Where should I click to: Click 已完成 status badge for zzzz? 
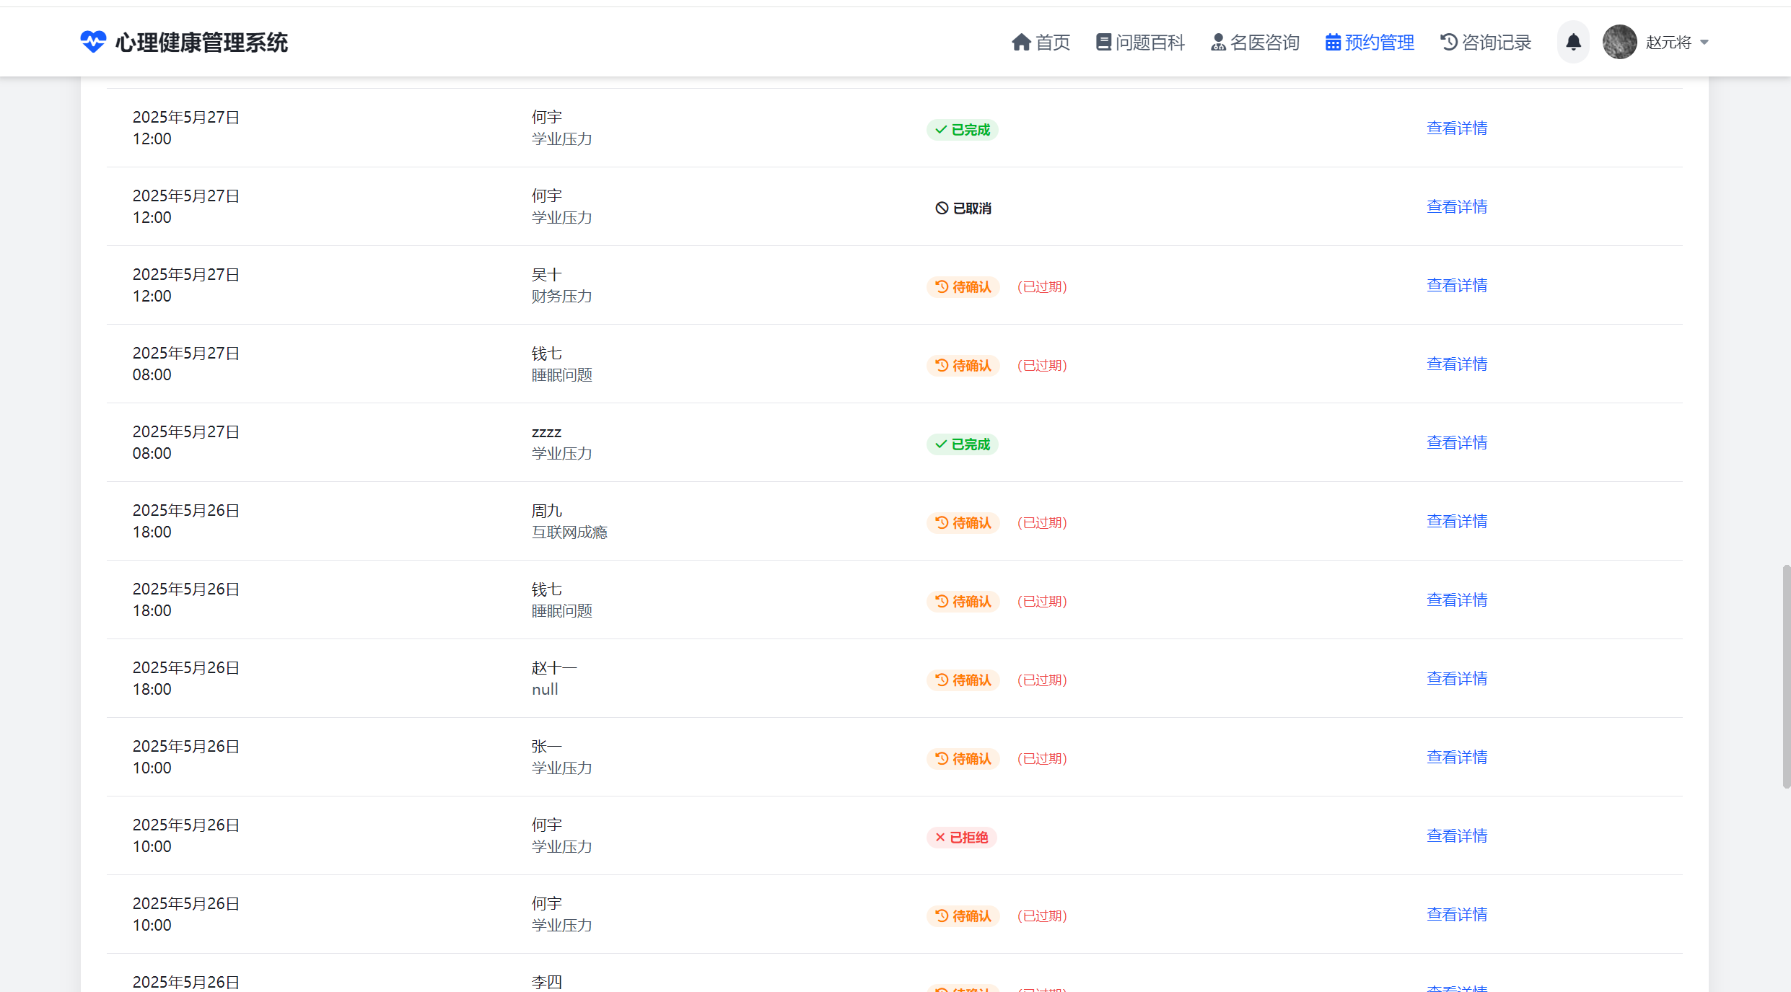tap(962, 444)
